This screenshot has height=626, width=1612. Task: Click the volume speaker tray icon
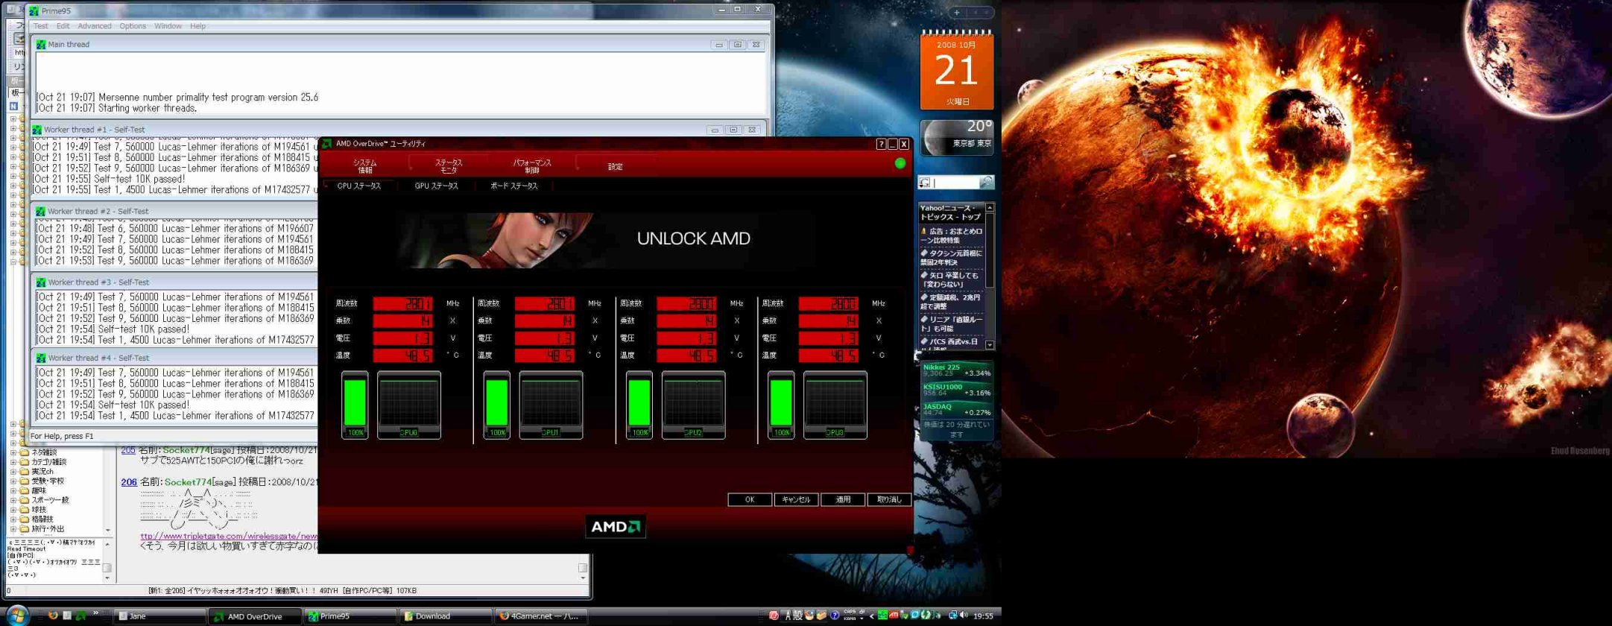pos(964,616)
